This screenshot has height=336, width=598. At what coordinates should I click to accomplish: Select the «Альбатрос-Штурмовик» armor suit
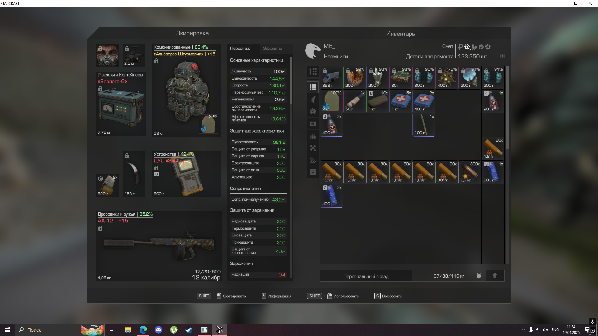pos(187,90)
